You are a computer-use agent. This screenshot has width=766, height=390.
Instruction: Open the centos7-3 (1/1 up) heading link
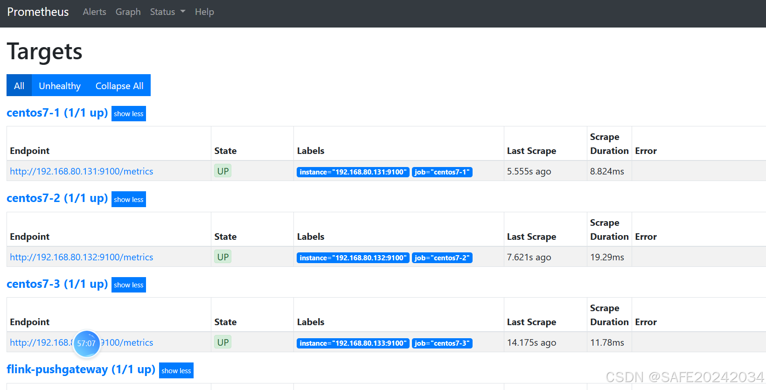(57, 284)
